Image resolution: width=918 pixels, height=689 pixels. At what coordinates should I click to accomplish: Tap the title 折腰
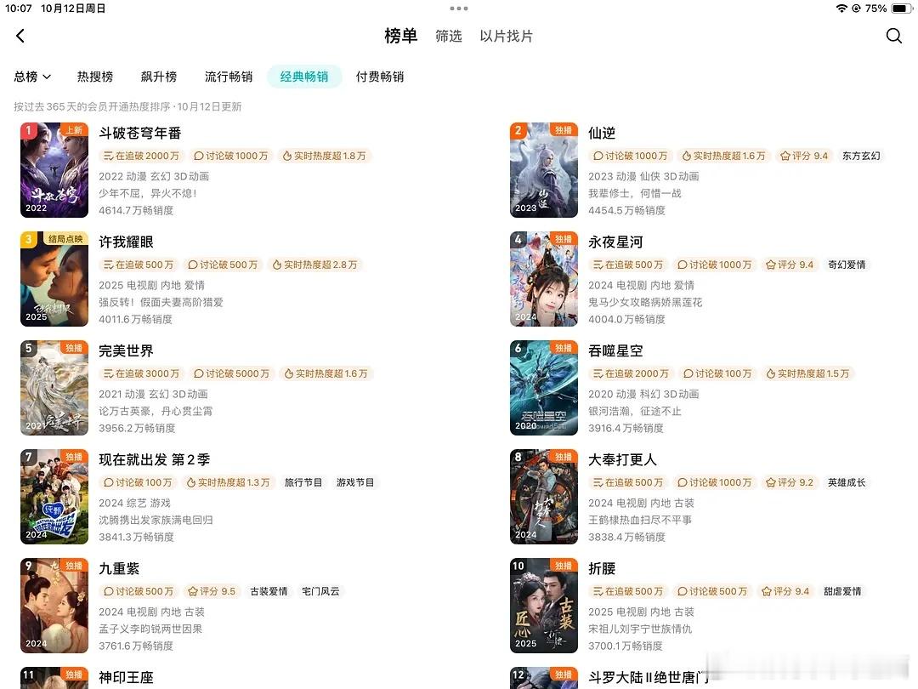(602, 569)
